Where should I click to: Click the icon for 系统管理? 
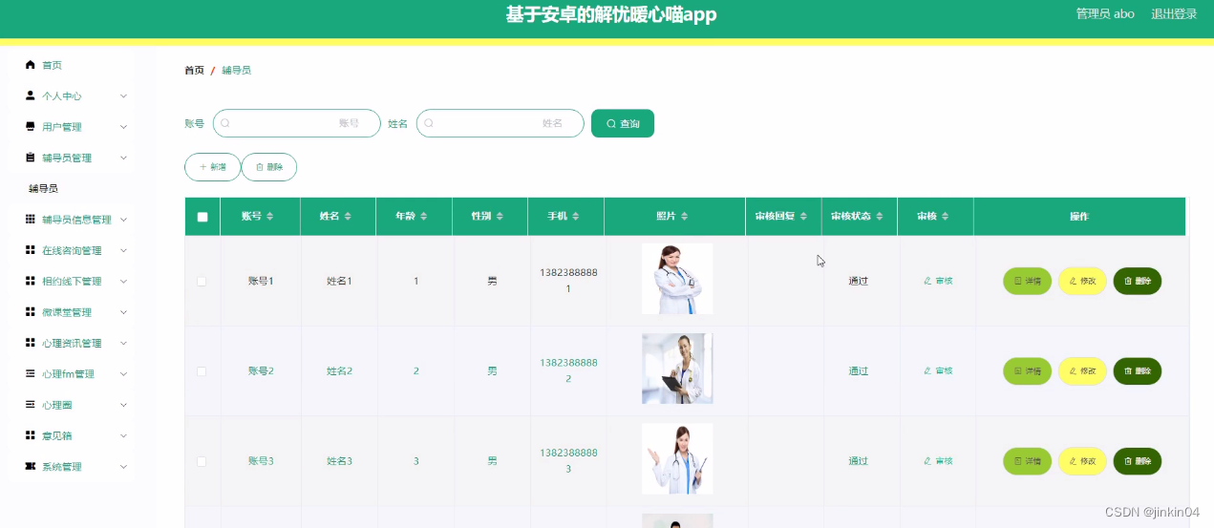pos(31,466)
